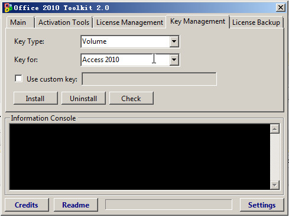Close the Office 2010 Toolkit window
The height and width of the screenshot is (217, 289).
(x=281, y=8)
